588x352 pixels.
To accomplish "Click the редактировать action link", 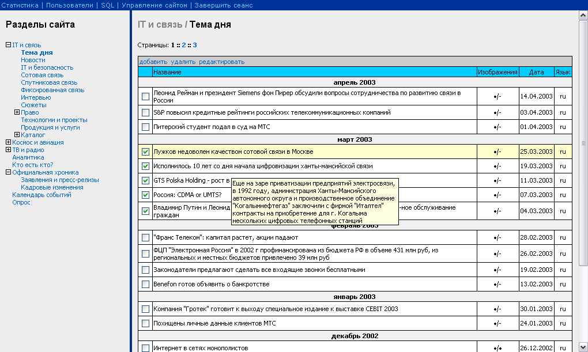I will 221,62.
